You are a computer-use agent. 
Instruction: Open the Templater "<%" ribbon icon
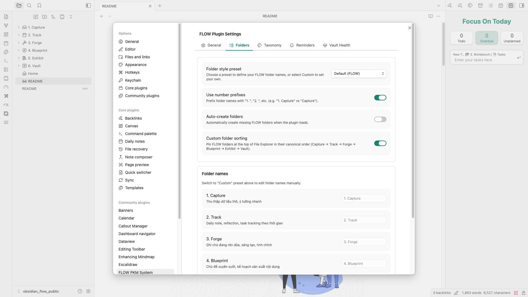click(6, 105)
